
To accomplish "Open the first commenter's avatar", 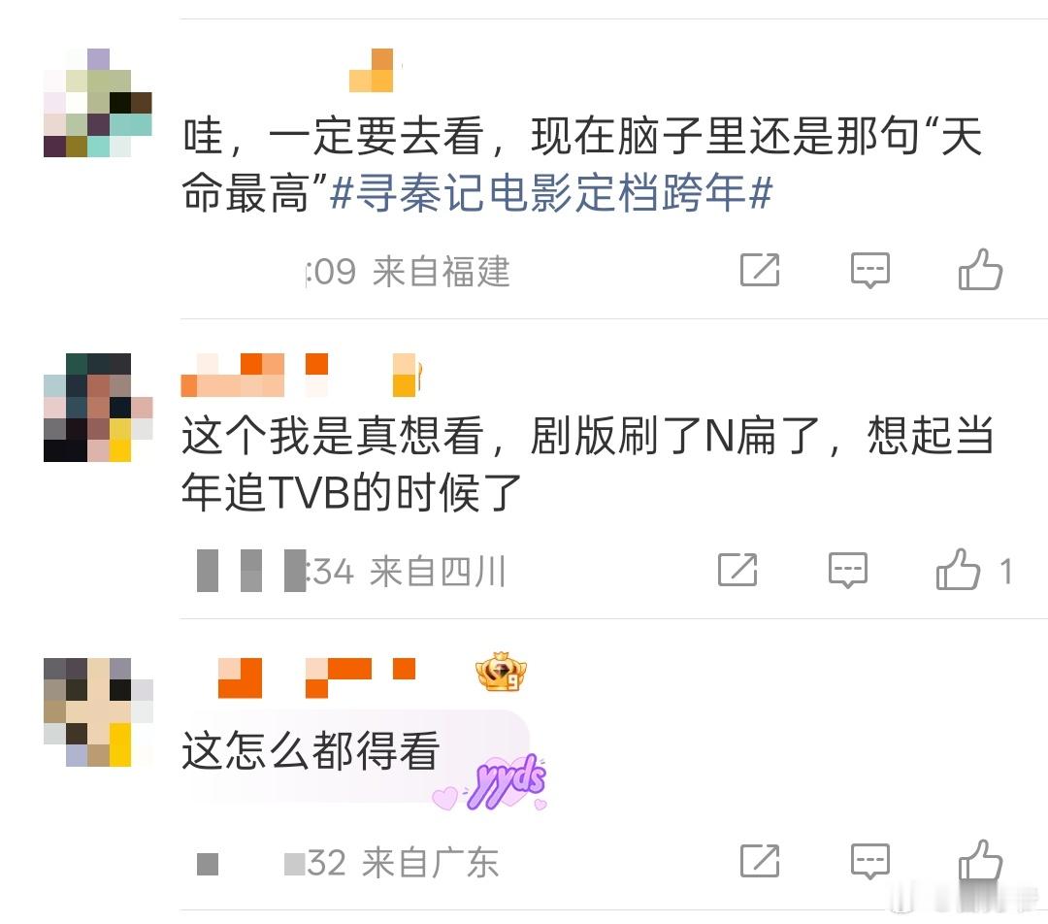I will [x=98, y=102].
